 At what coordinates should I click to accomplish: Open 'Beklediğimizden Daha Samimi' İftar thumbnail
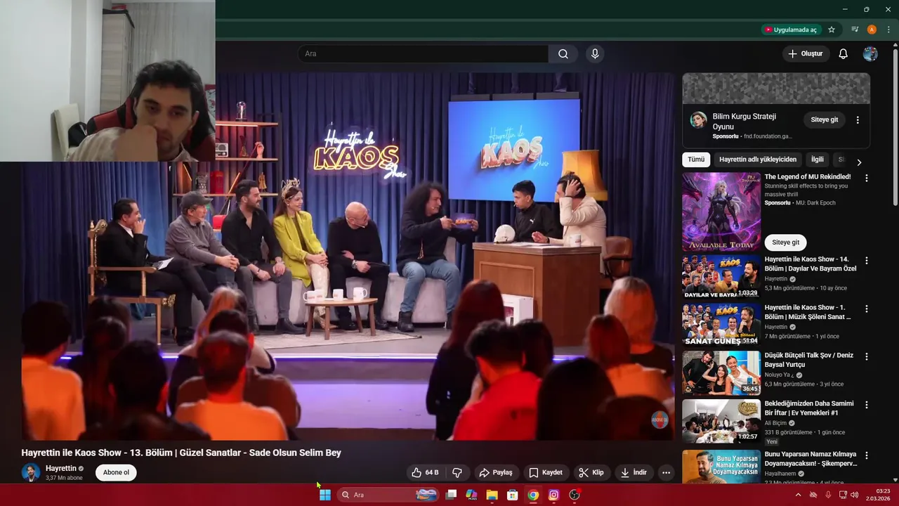point(721,421)
